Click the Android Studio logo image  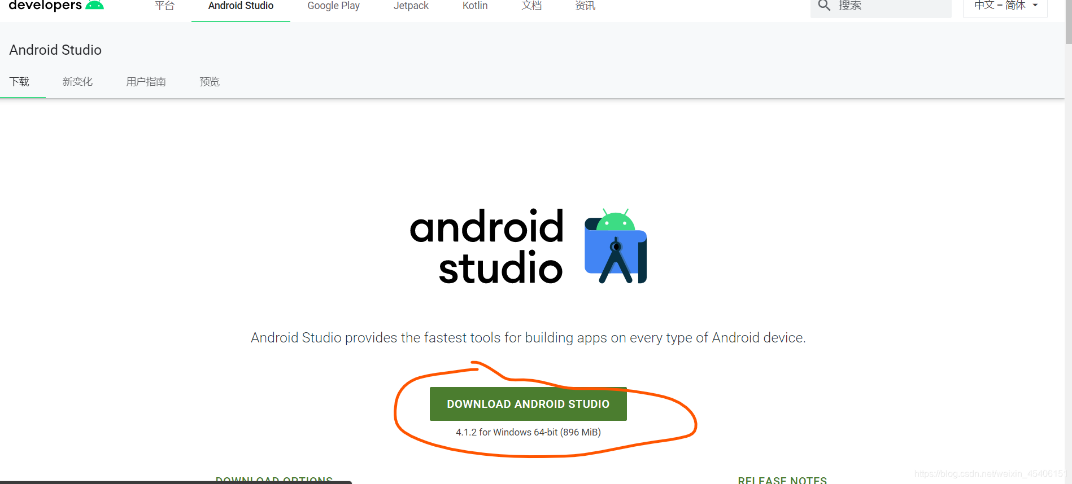coord(528,246)
